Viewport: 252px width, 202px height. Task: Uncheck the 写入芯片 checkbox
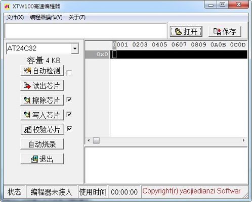pyautogui.click(x=69, y=114)
